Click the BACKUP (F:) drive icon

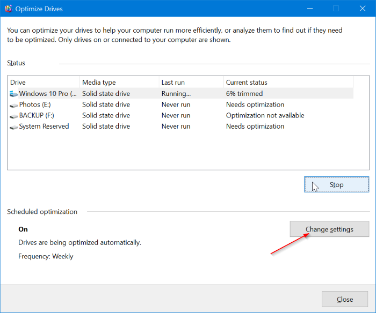(x=13, y=115)
